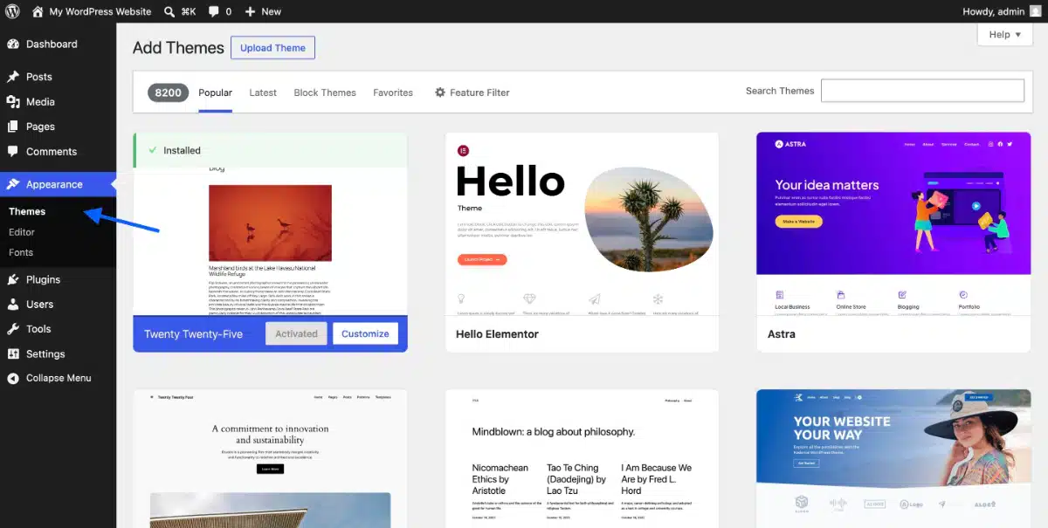Open Hello Elementor theme thumbnail
1048x528 pixels.
[x=582, y=223]
